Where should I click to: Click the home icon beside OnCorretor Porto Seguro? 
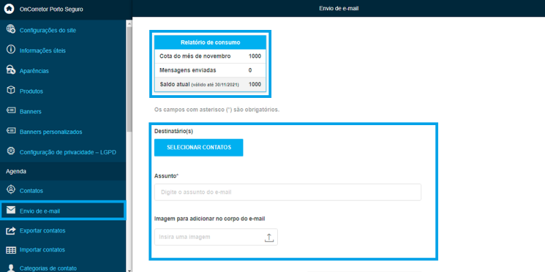click(9, 9)
